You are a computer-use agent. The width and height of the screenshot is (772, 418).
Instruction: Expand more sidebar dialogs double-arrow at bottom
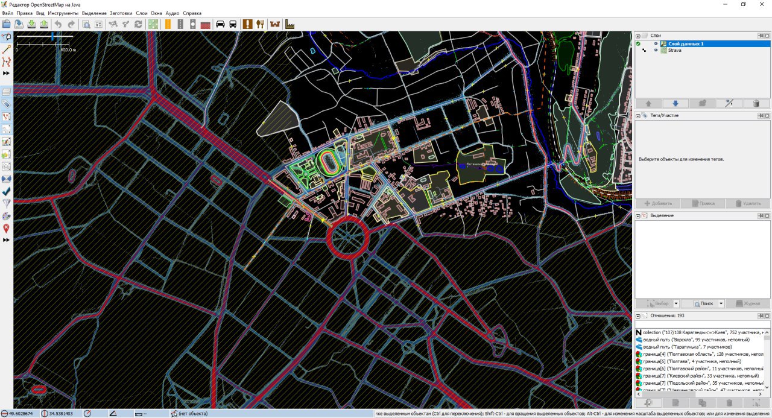click(7, 239)
